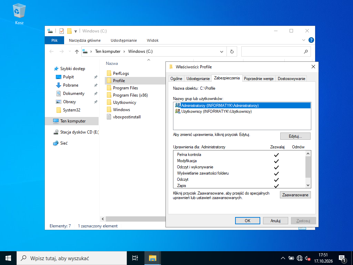Expand the ribbon with the chevron
353x265 pixels.
pos(303,40)
